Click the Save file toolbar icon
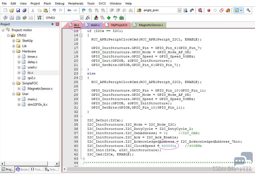Viewport: 255px width, 174px height. [x=18, y=10]
